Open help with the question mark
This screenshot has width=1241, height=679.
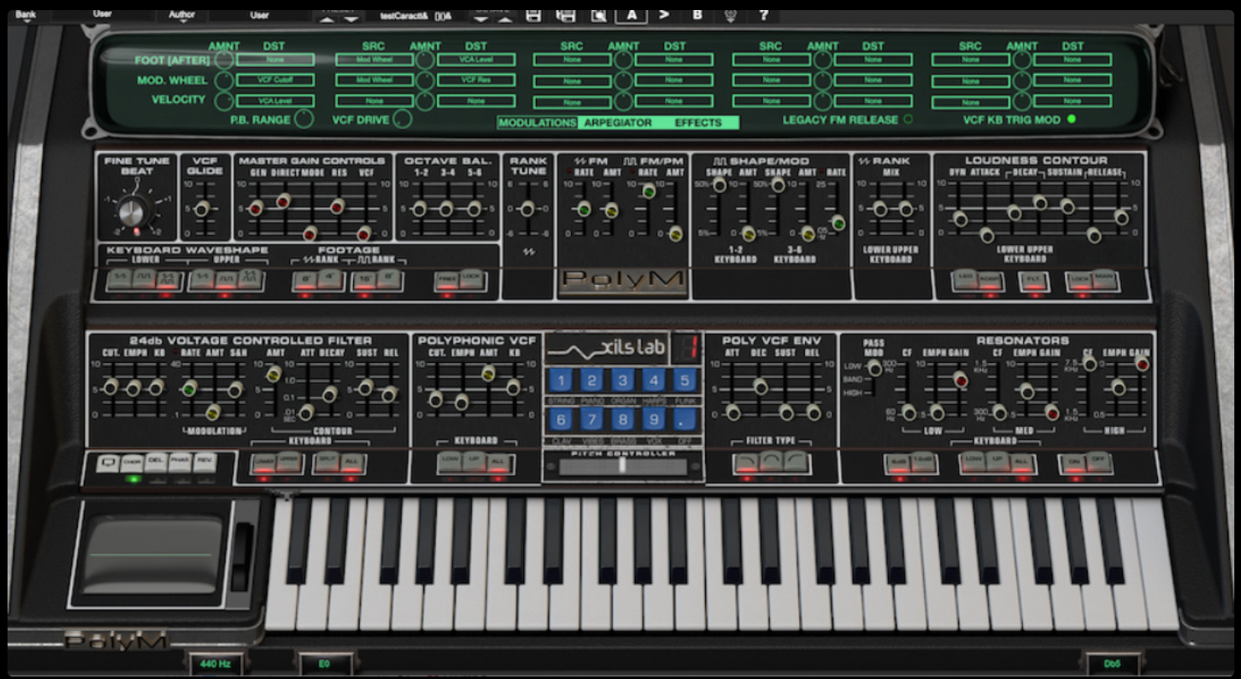point(763,14)
